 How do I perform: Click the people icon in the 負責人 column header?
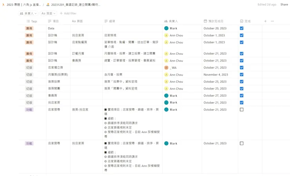pos(166,21)
